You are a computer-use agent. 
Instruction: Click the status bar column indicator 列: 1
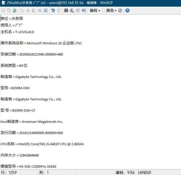44,173
